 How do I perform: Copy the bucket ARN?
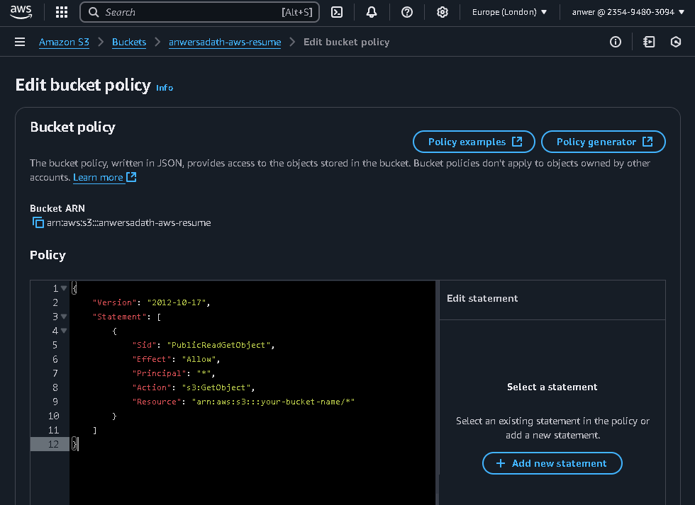[38, 222]
